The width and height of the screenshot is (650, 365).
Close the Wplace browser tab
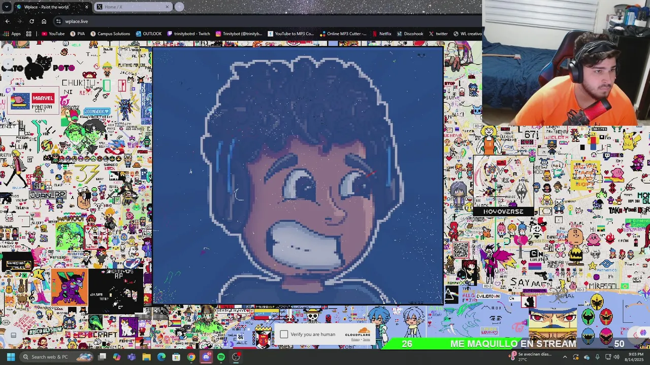(86, 7)
